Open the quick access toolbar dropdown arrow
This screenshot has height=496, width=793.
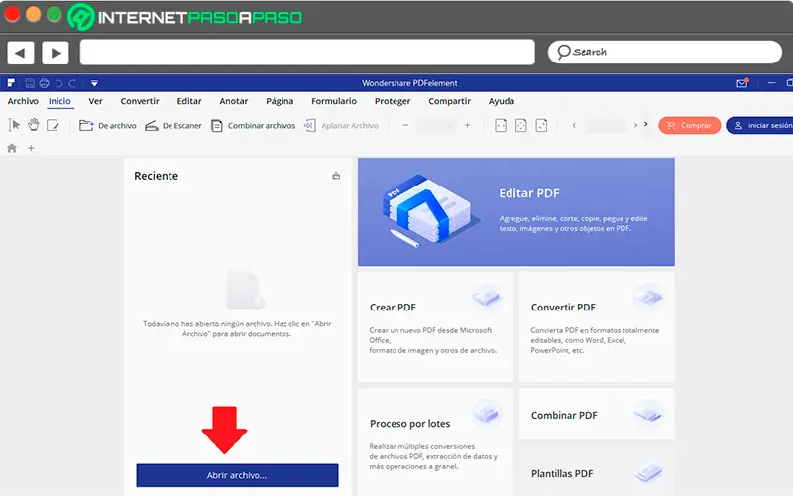coord(94,83)
